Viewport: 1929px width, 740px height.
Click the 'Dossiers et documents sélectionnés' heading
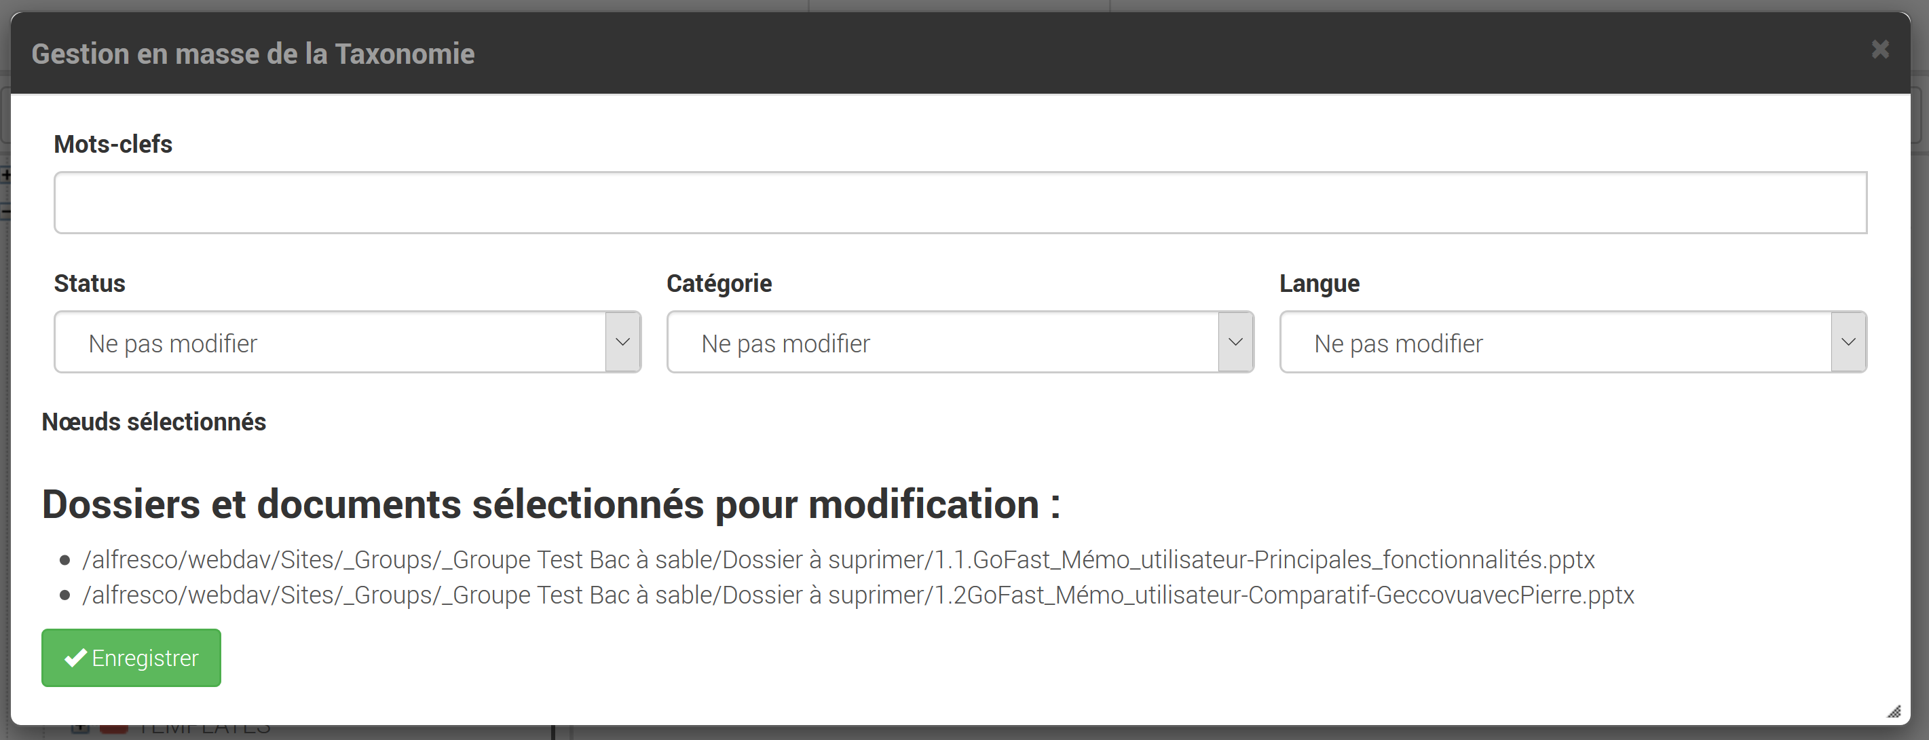550,504
